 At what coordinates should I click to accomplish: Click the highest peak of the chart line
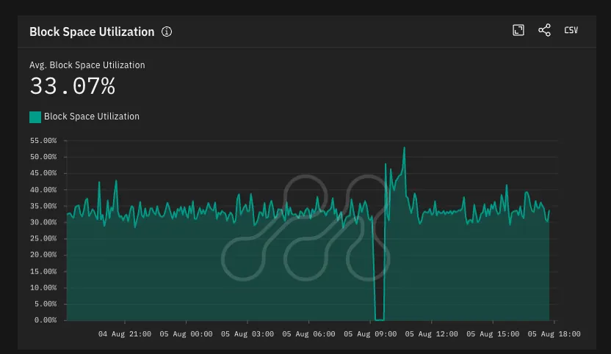pos(404,148)
